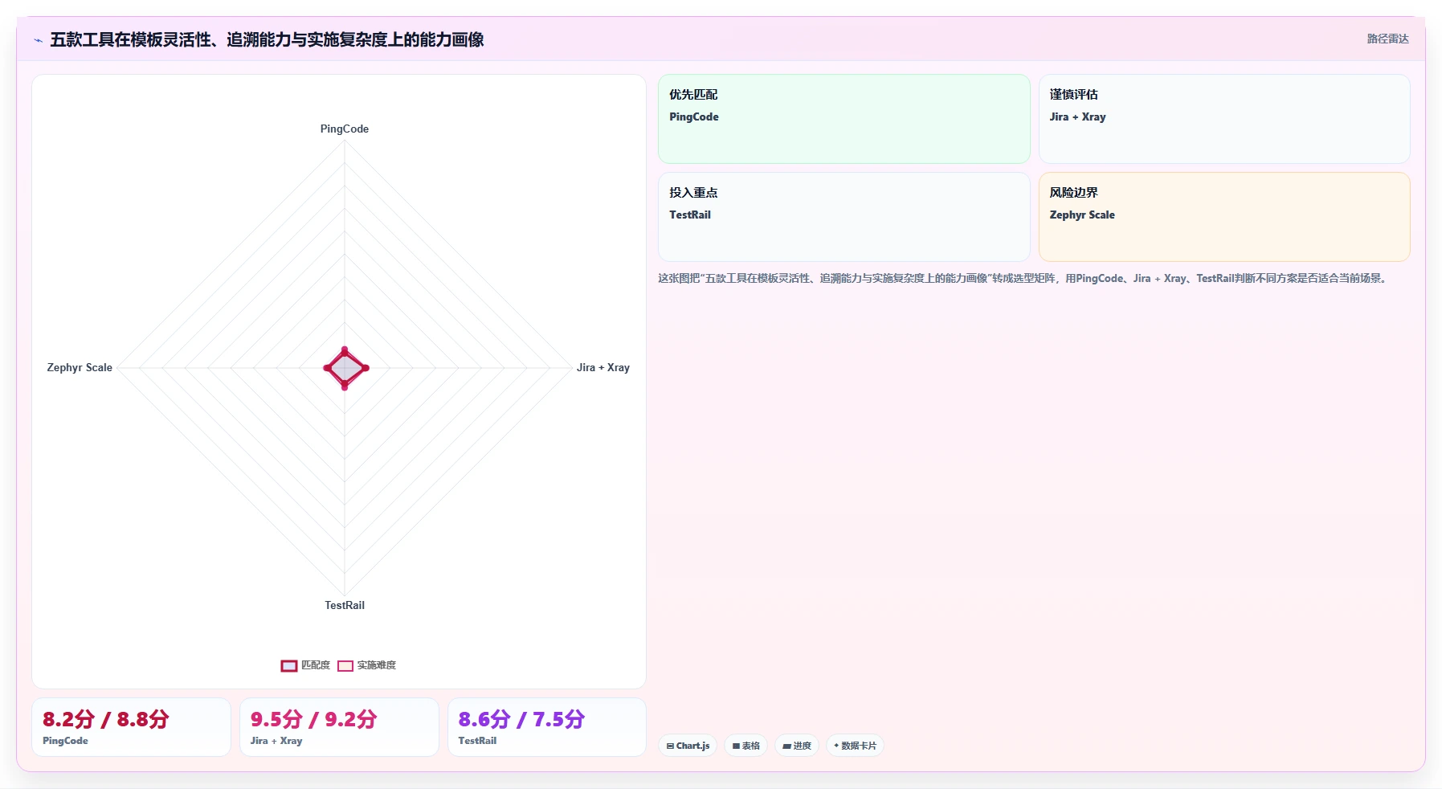Viewport: 1442px width, 789px height.
Task: Click the radar data point toward Zephyr Scale
Action: [327, 368]
